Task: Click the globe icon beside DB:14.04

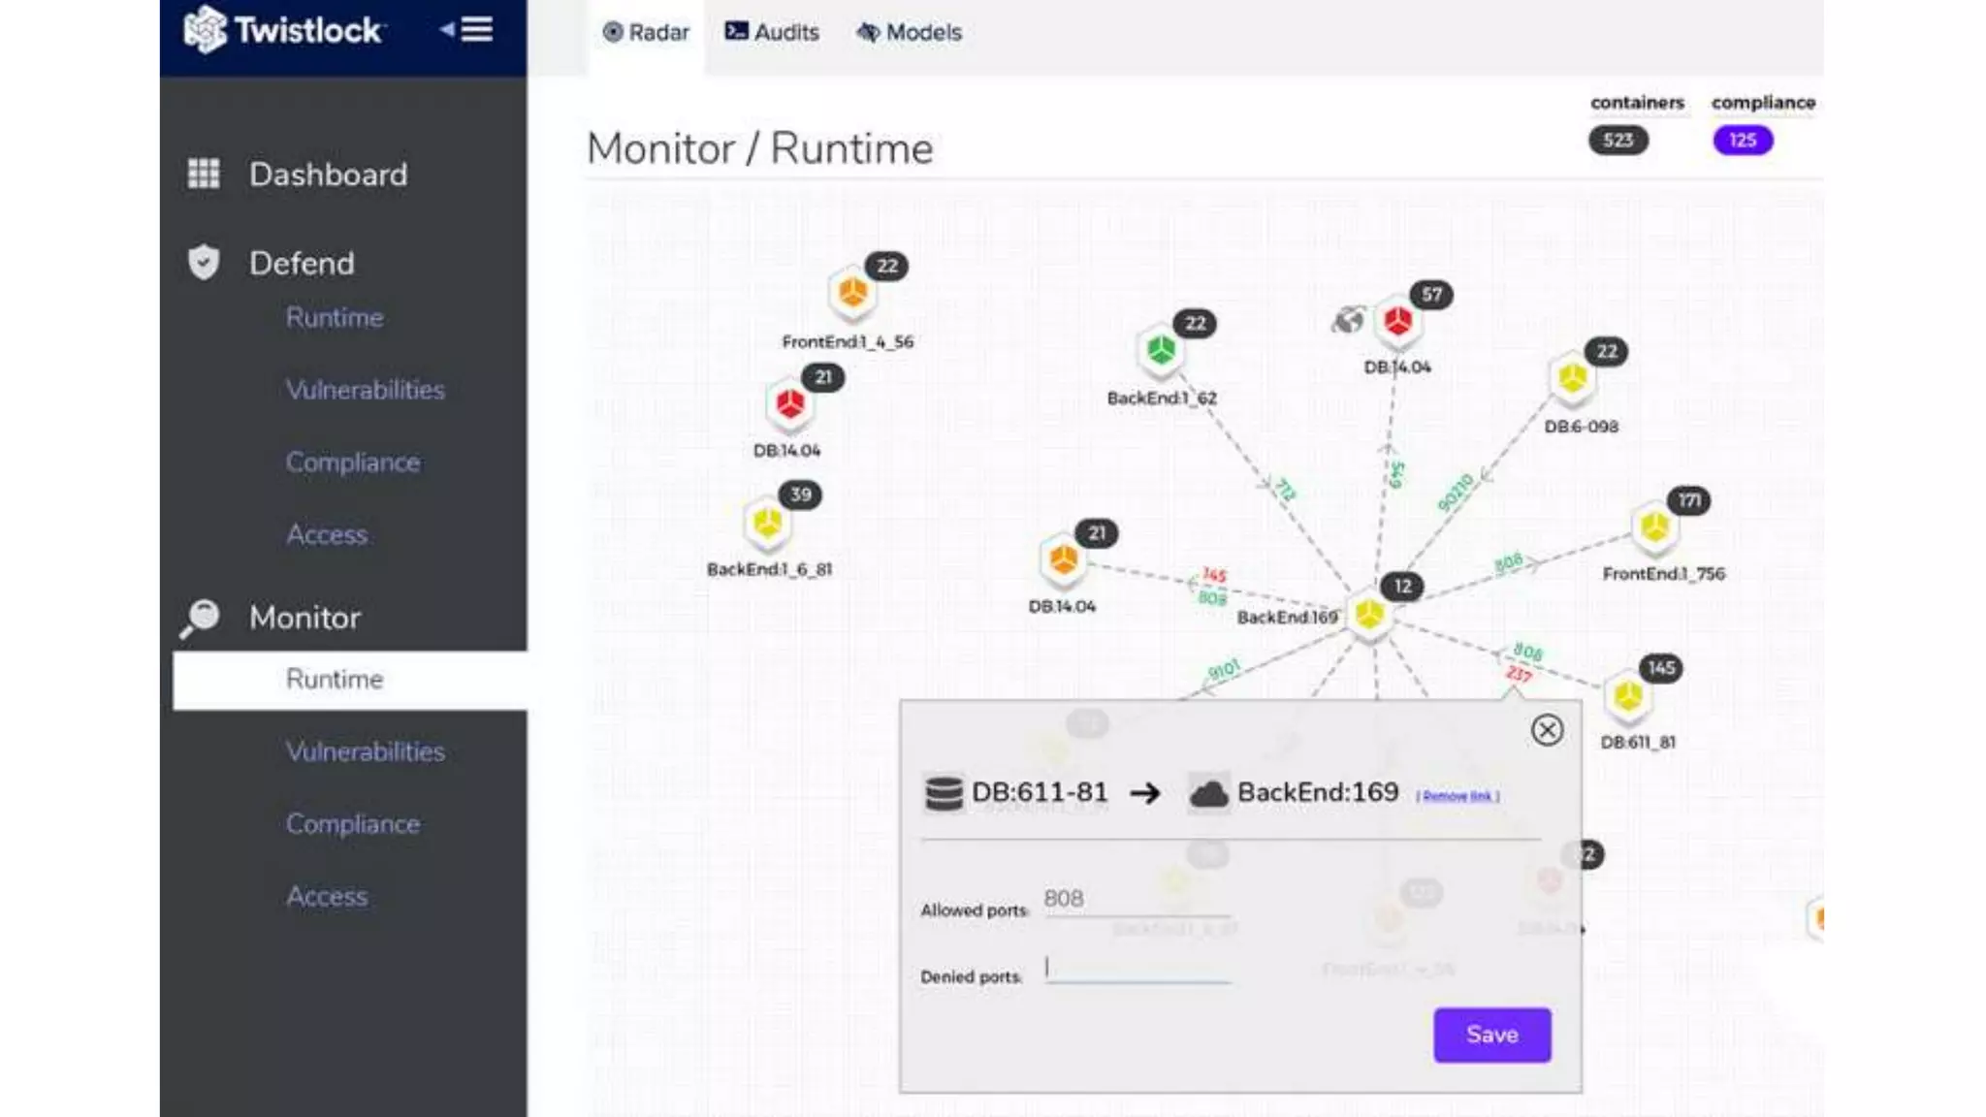Action: click(x=1348, y=319)
